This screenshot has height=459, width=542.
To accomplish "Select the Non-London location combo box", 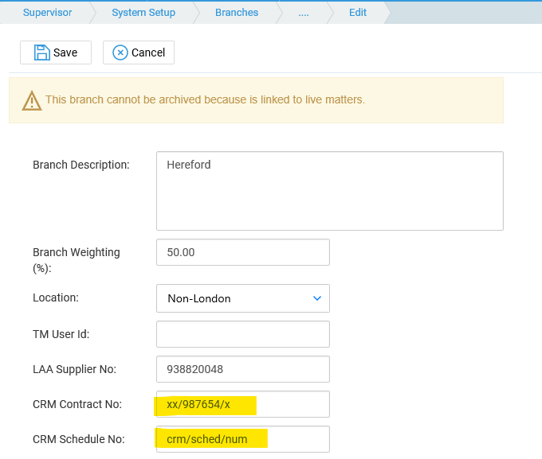I will tap(243, 298).
